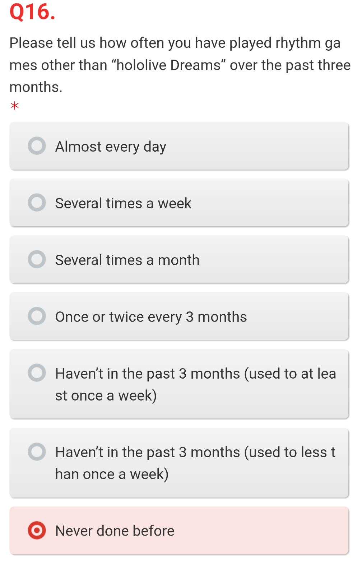Select radio for 'used to less than once a week'
Screen dimensions: 362x569
[x=37, y=452]
